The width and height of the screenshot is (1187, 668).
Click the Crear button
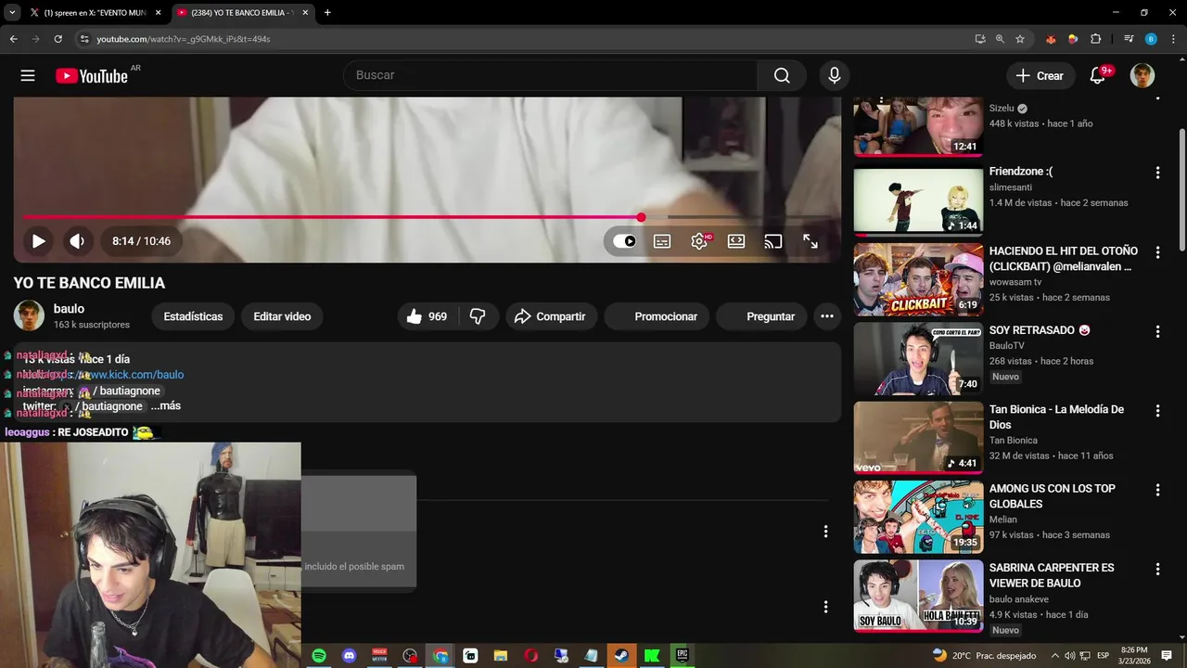pyautogui.click(x=1040, y=76)
